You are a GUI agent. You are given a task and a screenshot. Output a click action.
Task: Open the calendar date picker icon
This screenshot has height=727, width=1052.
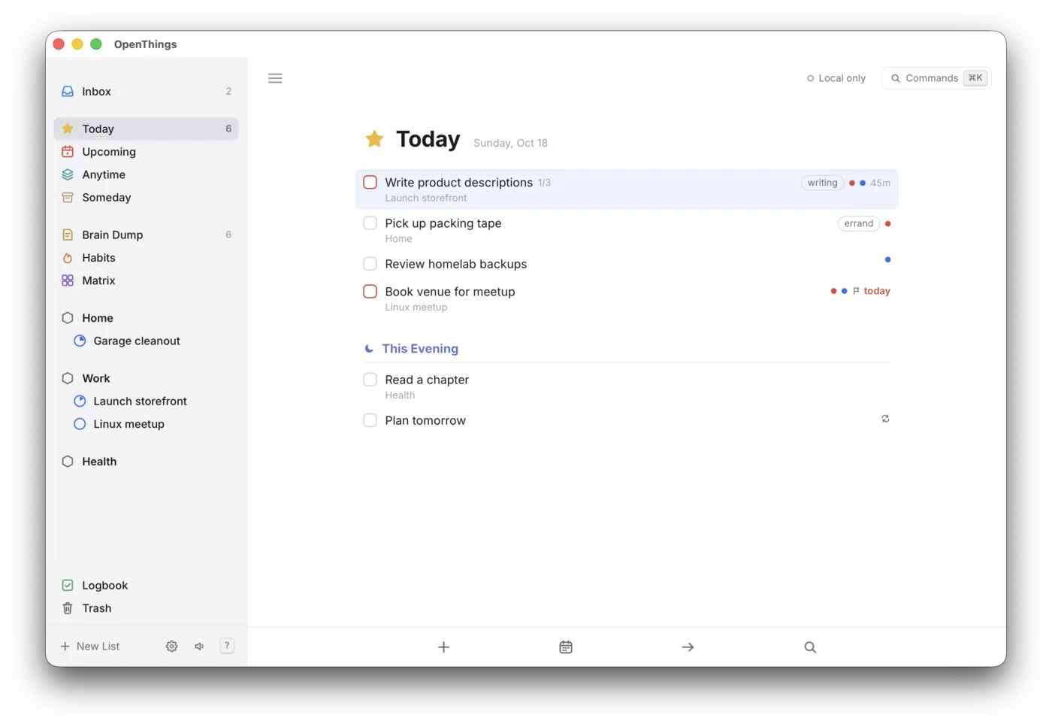coord(566,647)
